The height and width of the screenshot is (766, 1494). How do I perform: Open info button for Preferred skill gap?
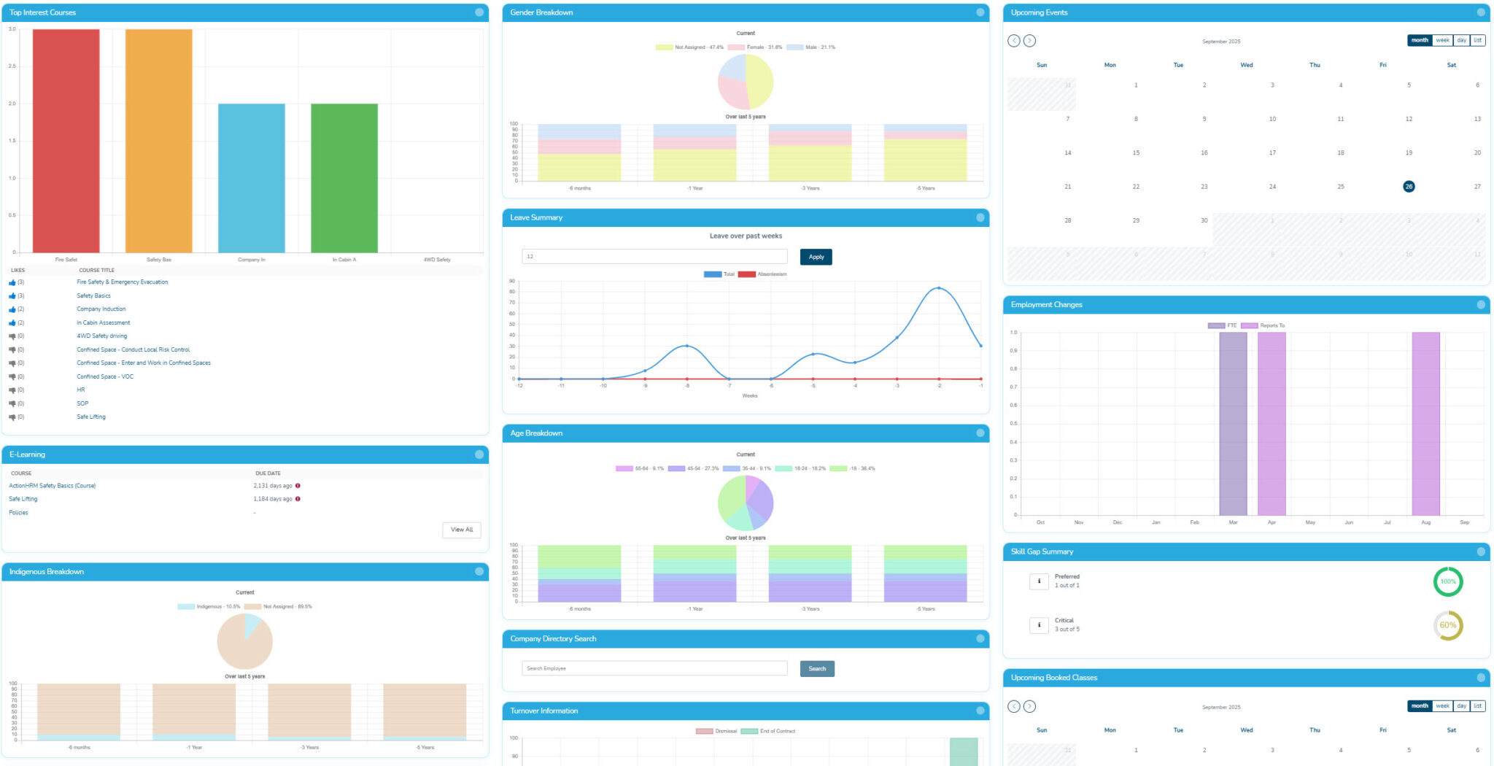(1039, 581)
